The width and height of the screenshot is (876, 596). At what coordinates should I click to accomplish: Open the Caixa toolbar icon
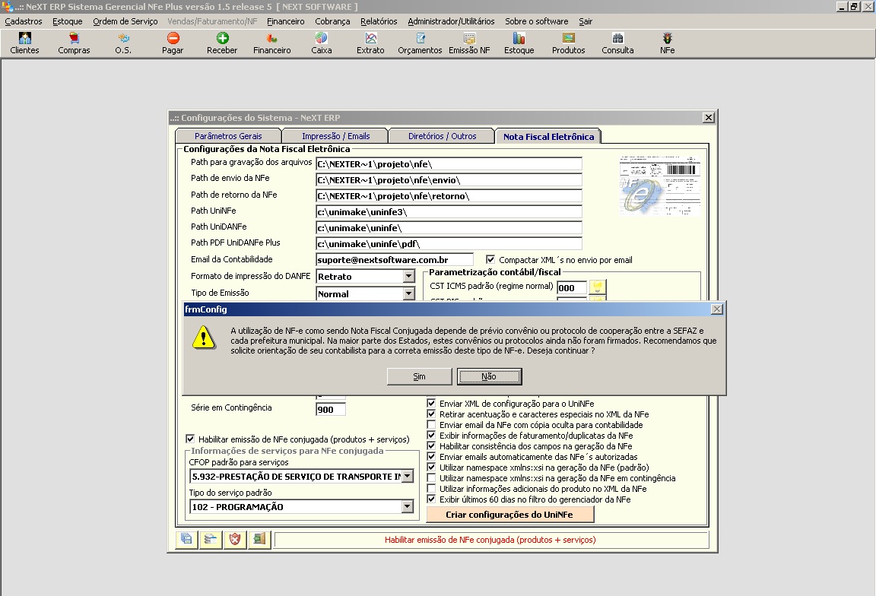point(321,42)
